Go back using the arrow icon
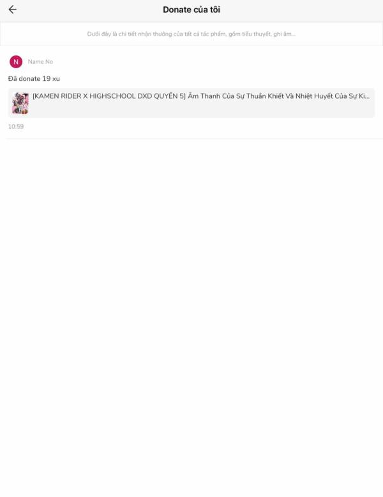Screen dimensions: 383x497 (12, 10)
